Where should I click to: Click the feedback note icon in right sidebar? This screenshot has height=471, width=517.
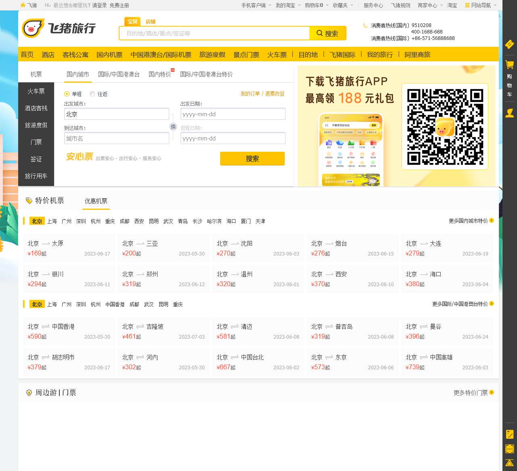pos(510,434)
